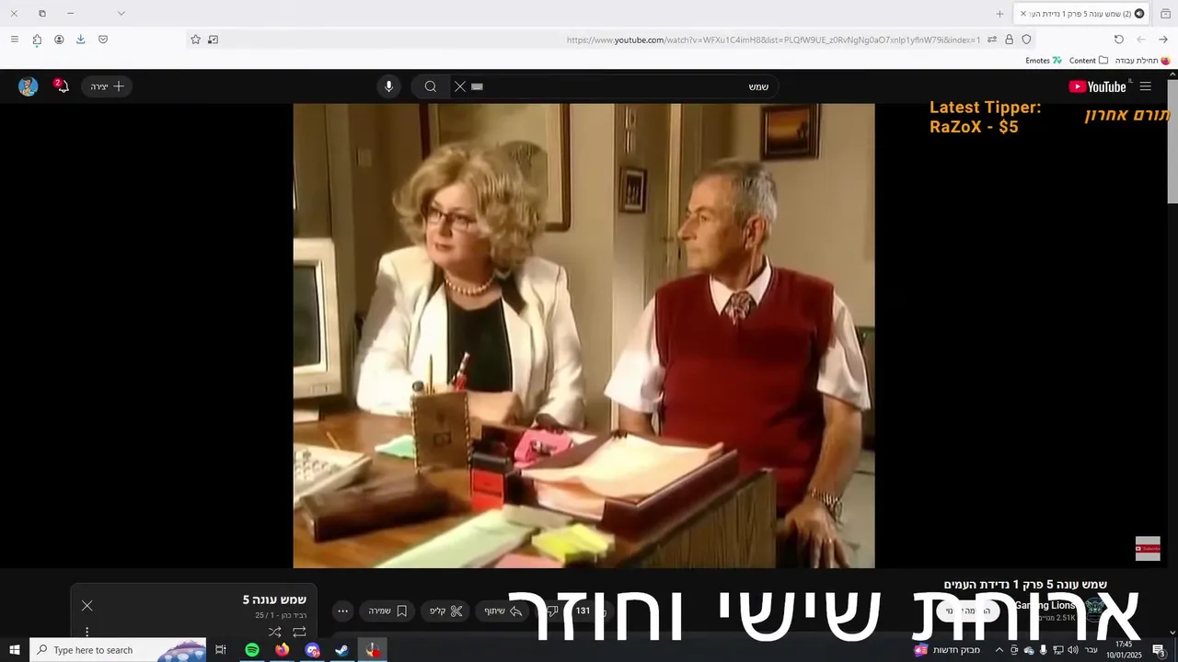Open YouTube notifications bell
The image size is (1178, 662).
pos(62,86)
